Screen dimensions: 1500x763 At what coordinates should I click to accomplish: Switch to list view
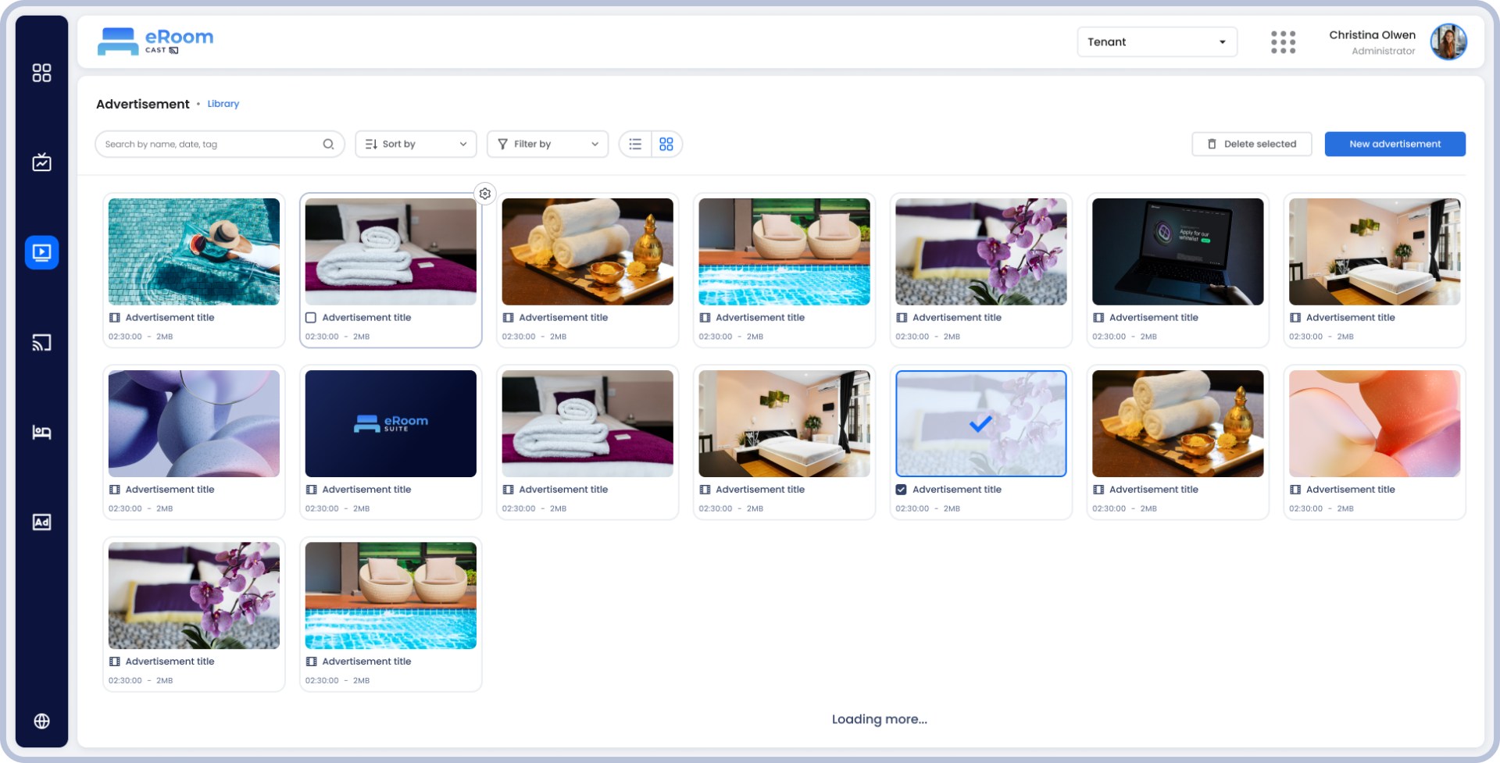[x=635, y=144]
